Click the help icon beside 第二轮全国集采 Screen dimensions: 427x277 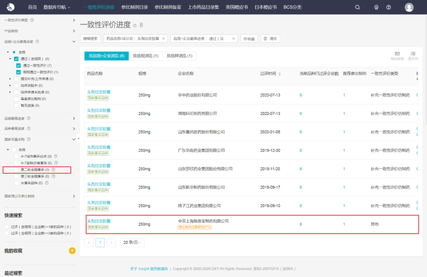coord(53,170)
